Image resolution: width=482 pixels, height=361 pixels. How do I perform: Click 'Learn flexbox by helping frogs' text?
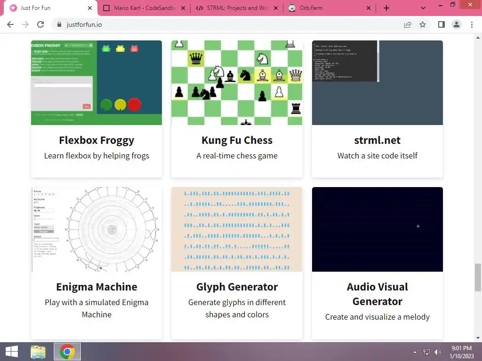click(96, 156)
